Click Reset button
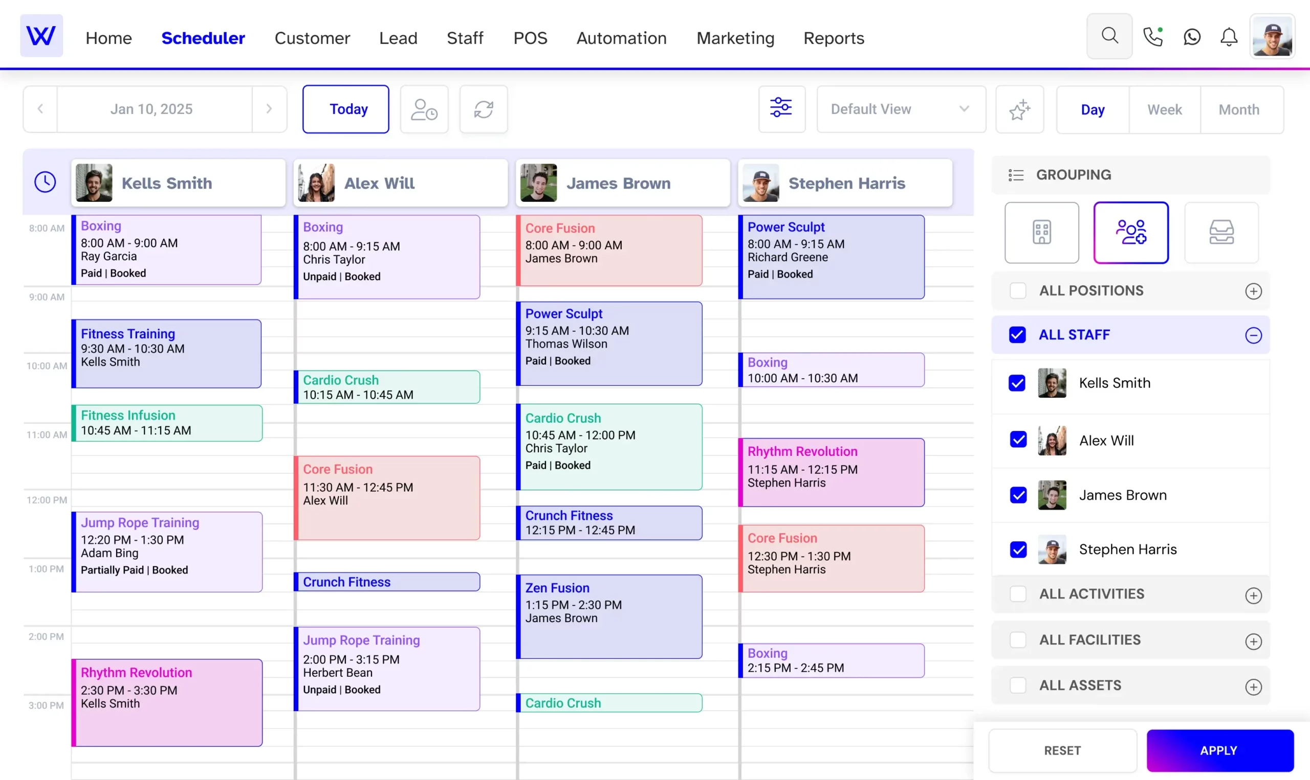The height and width of the screenshot is (780, 1310). 1062,750
